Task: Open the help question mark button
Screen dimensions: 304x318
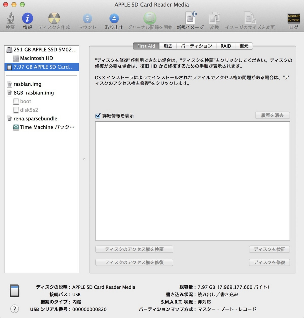Action: (x=15, y=309)
